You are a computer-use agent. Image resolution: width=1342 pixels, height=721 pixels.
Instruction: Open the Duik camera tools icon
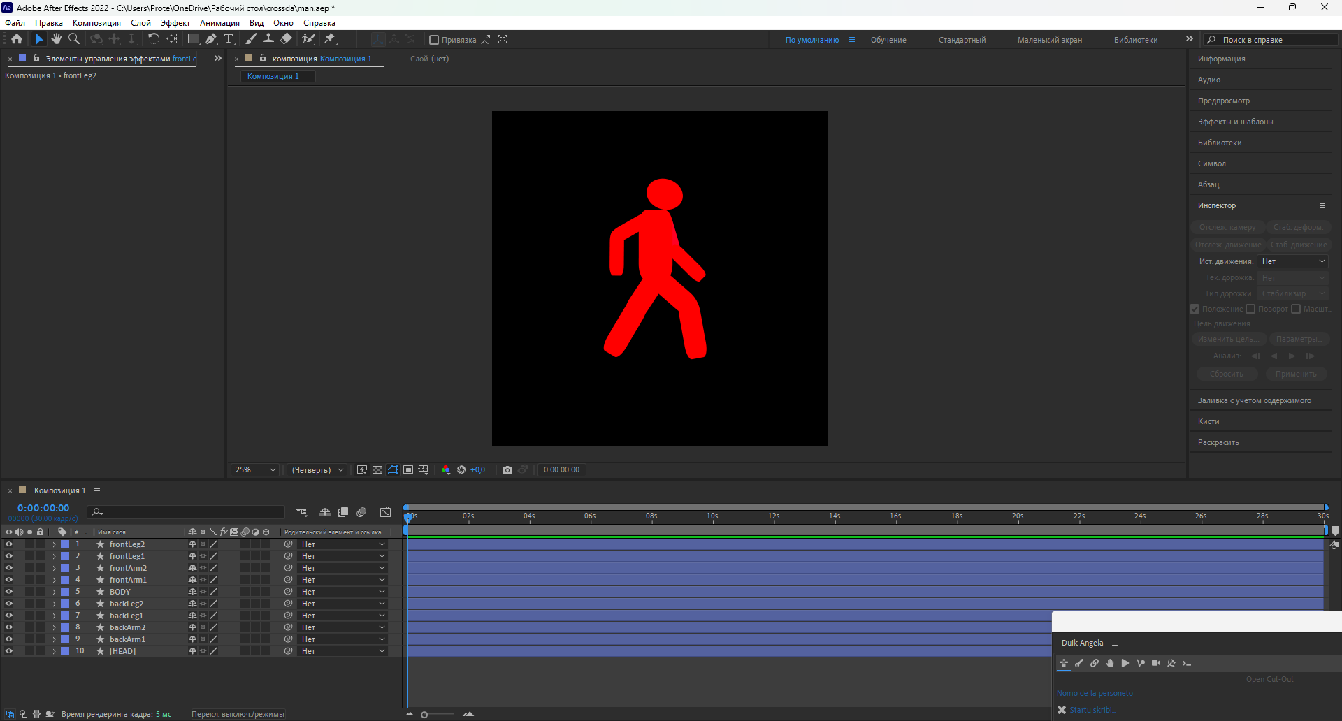[1156, 664]
